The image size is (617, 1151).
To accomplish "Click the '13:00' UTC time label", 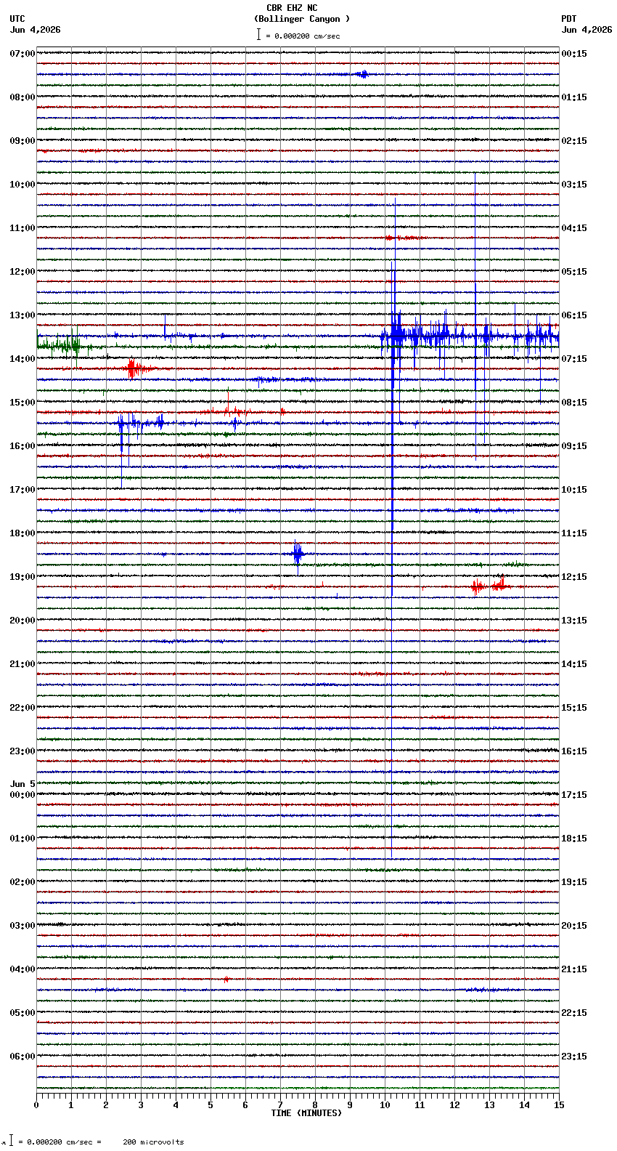I will [23, 315].
